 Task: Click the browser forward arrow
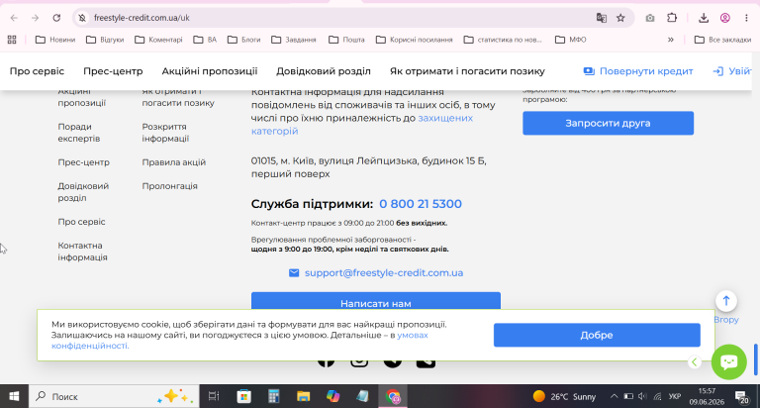(35, 18)
